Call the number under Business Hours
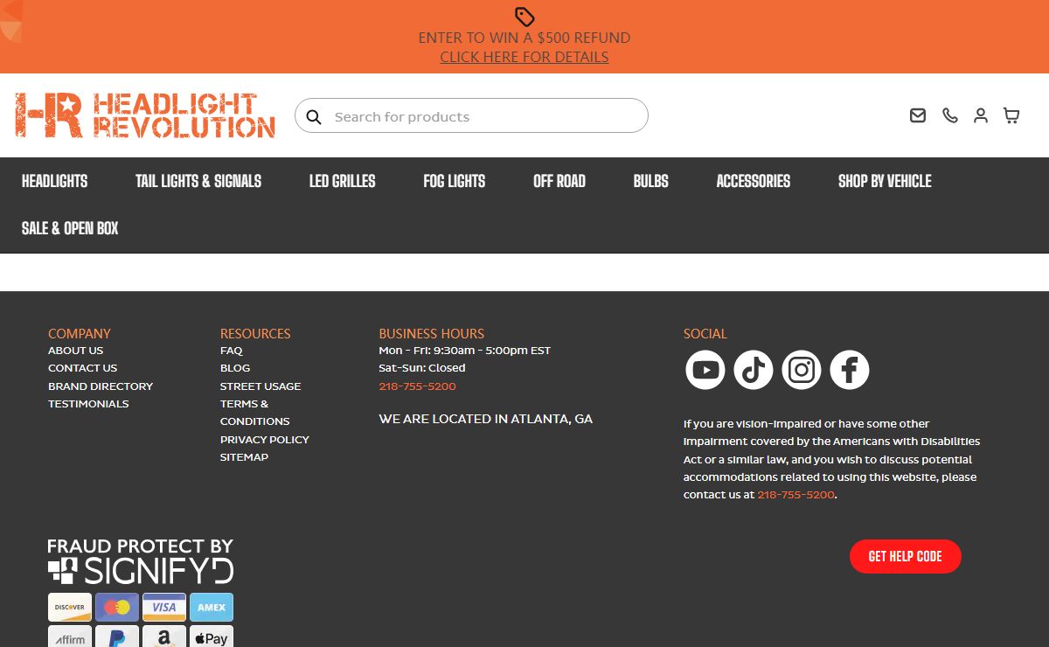Viewport: 1049px width, 647px height. click(x=417, y=386)
